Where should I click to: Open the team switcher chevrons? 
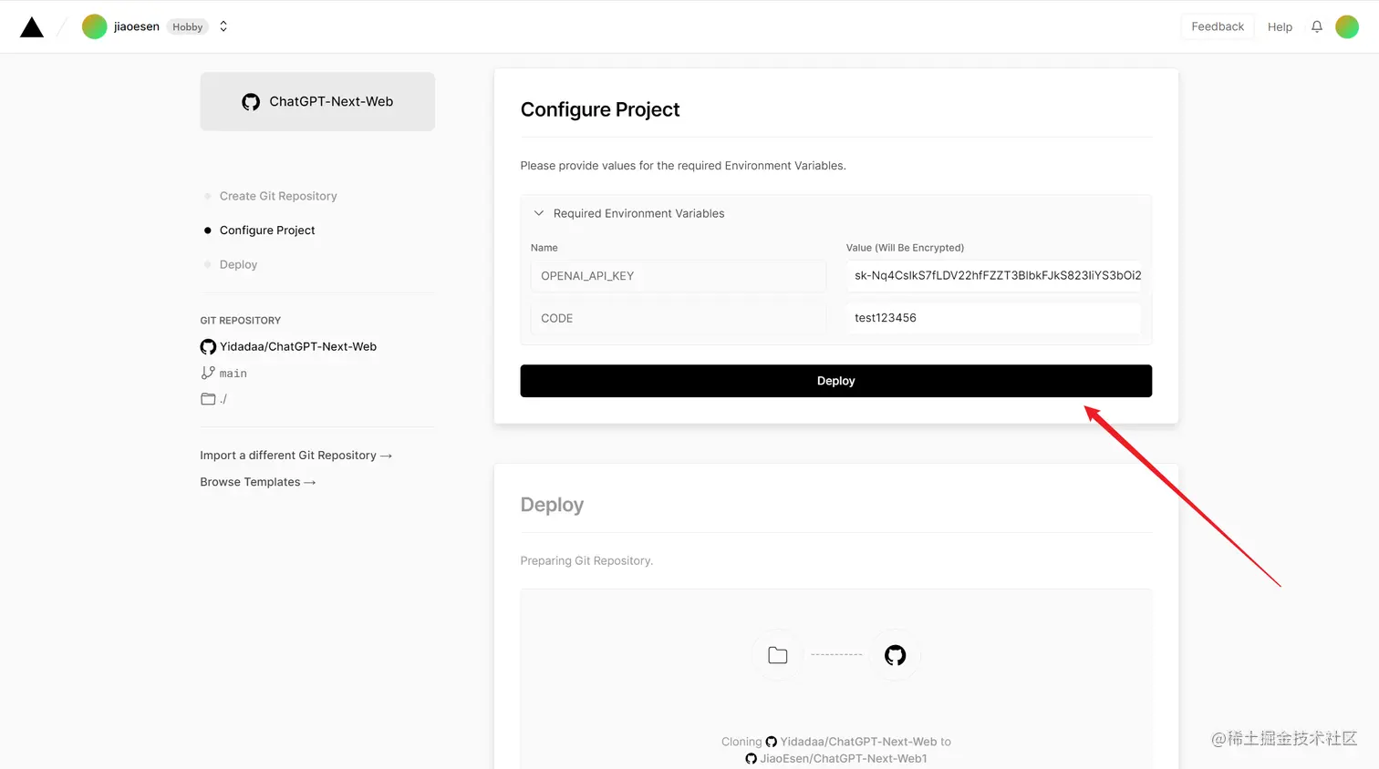point(223,26)
